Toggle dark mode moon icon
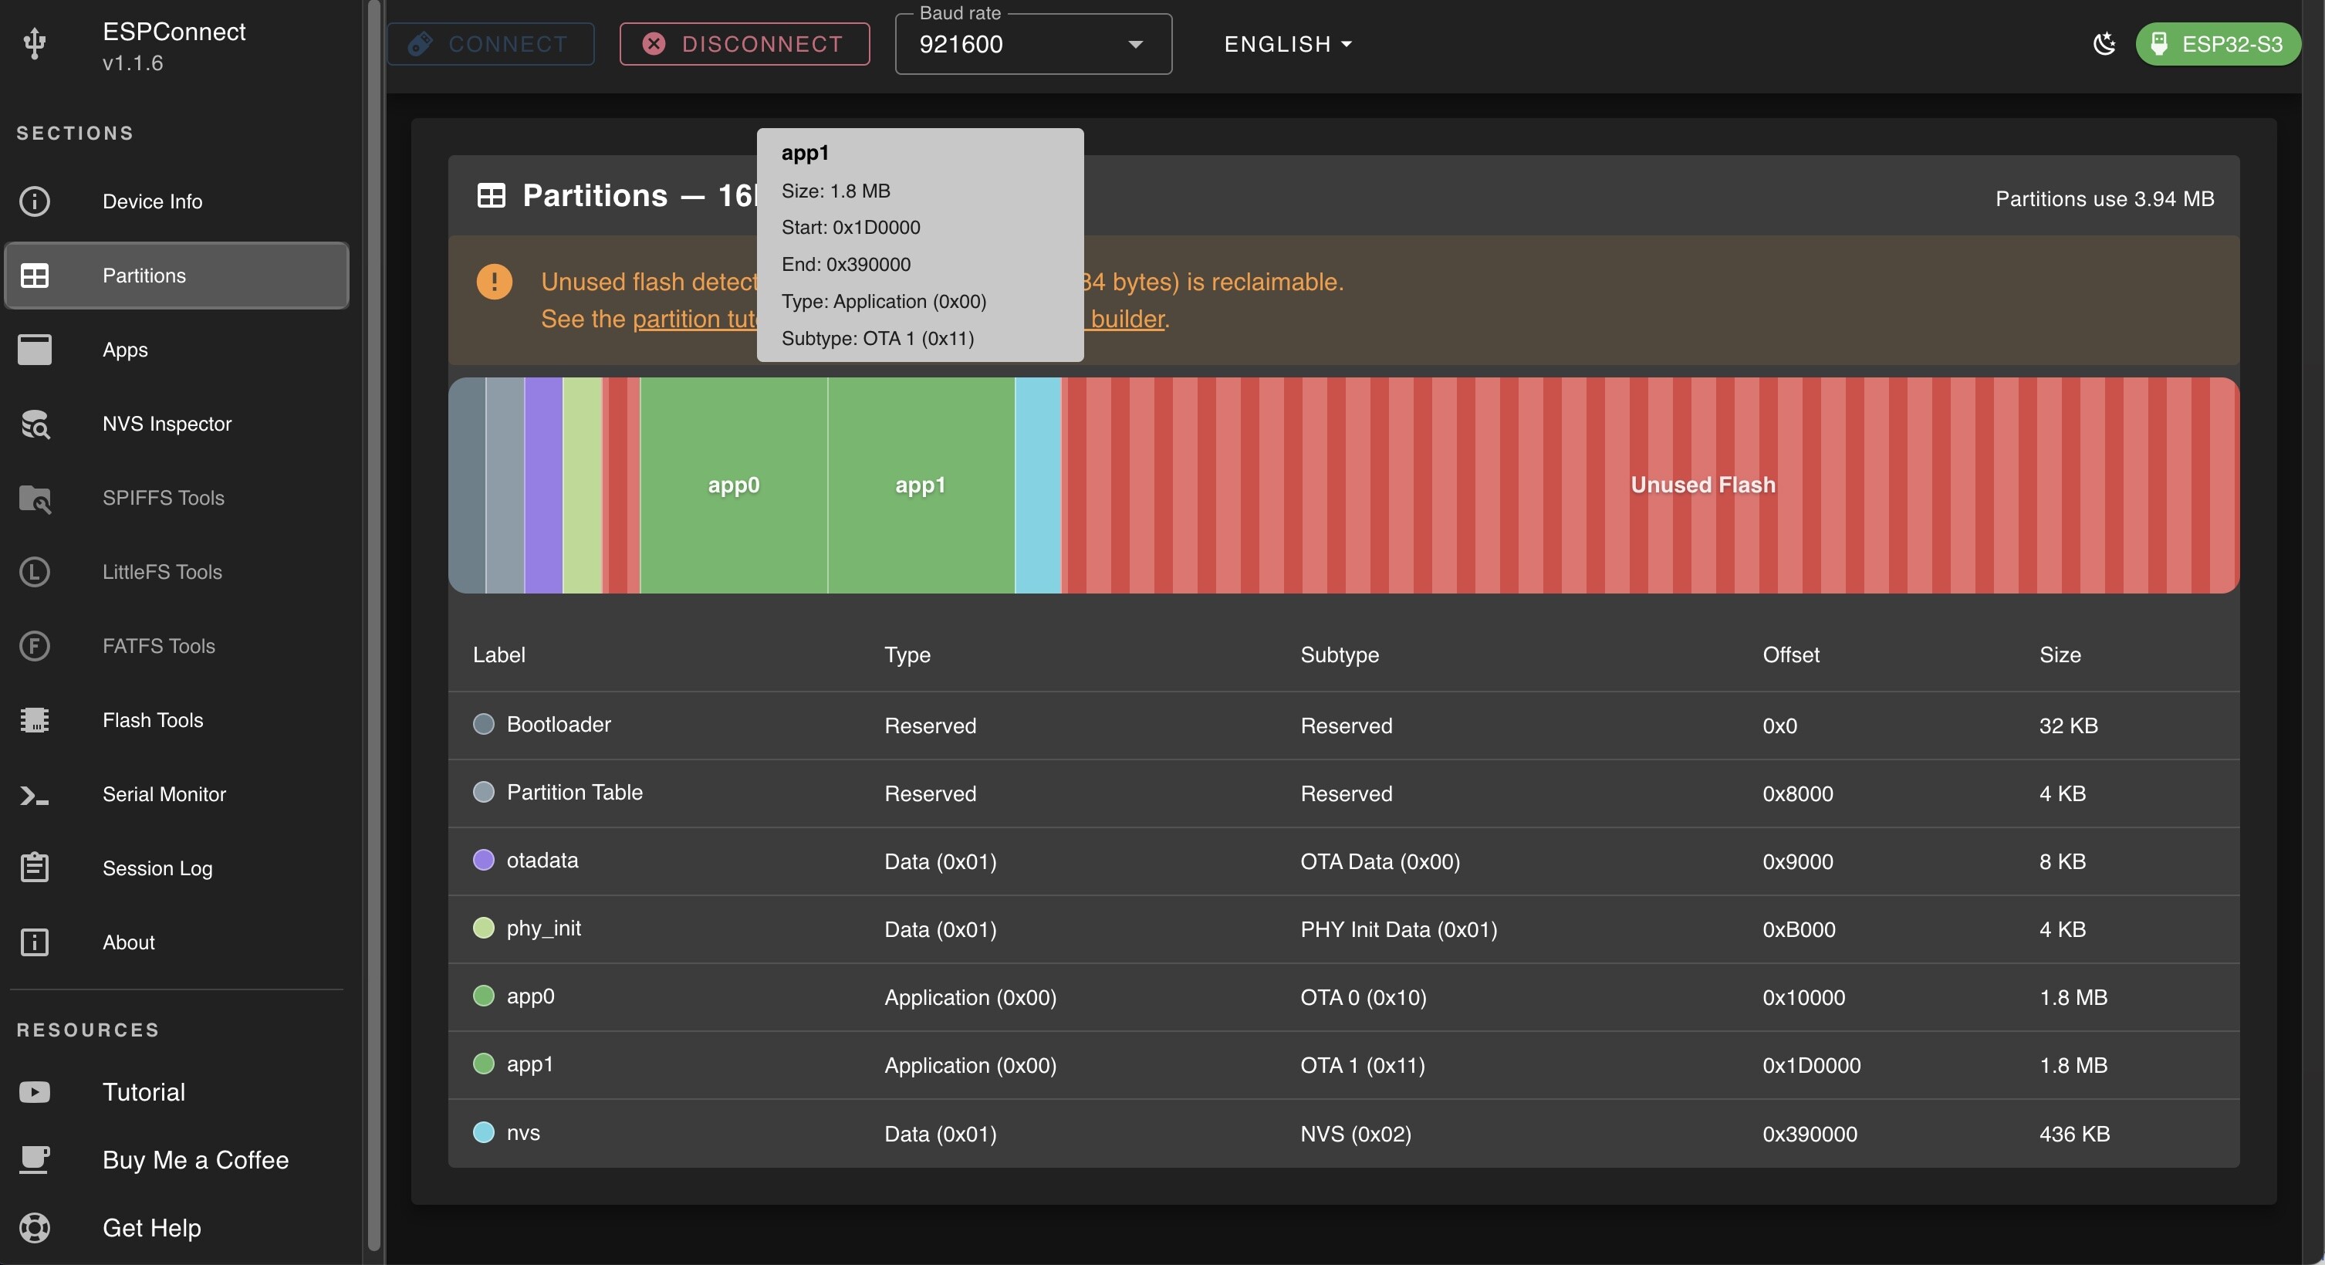The height and width of the screenshot is (1265, 2325). point(2104,43)
